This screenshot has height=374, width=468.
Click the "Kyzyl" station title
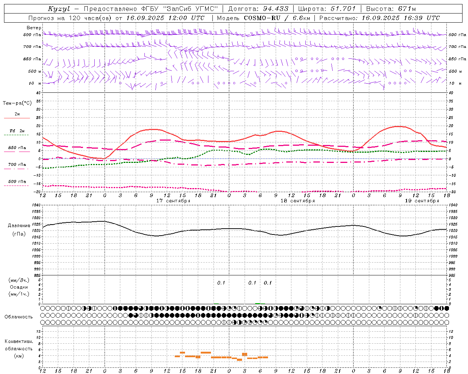click(x=59, y=9)
